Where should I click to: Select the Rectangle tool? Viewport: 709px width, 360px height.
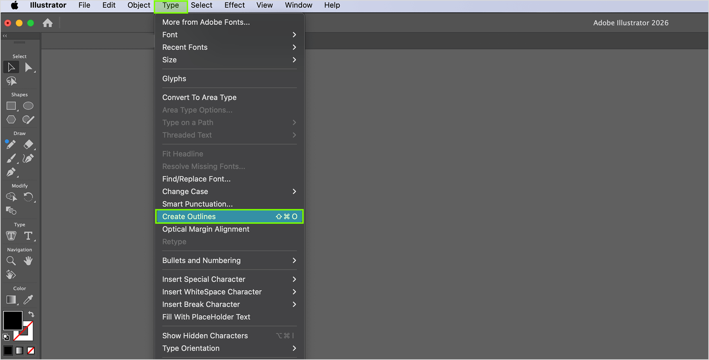tap(11, 106)
